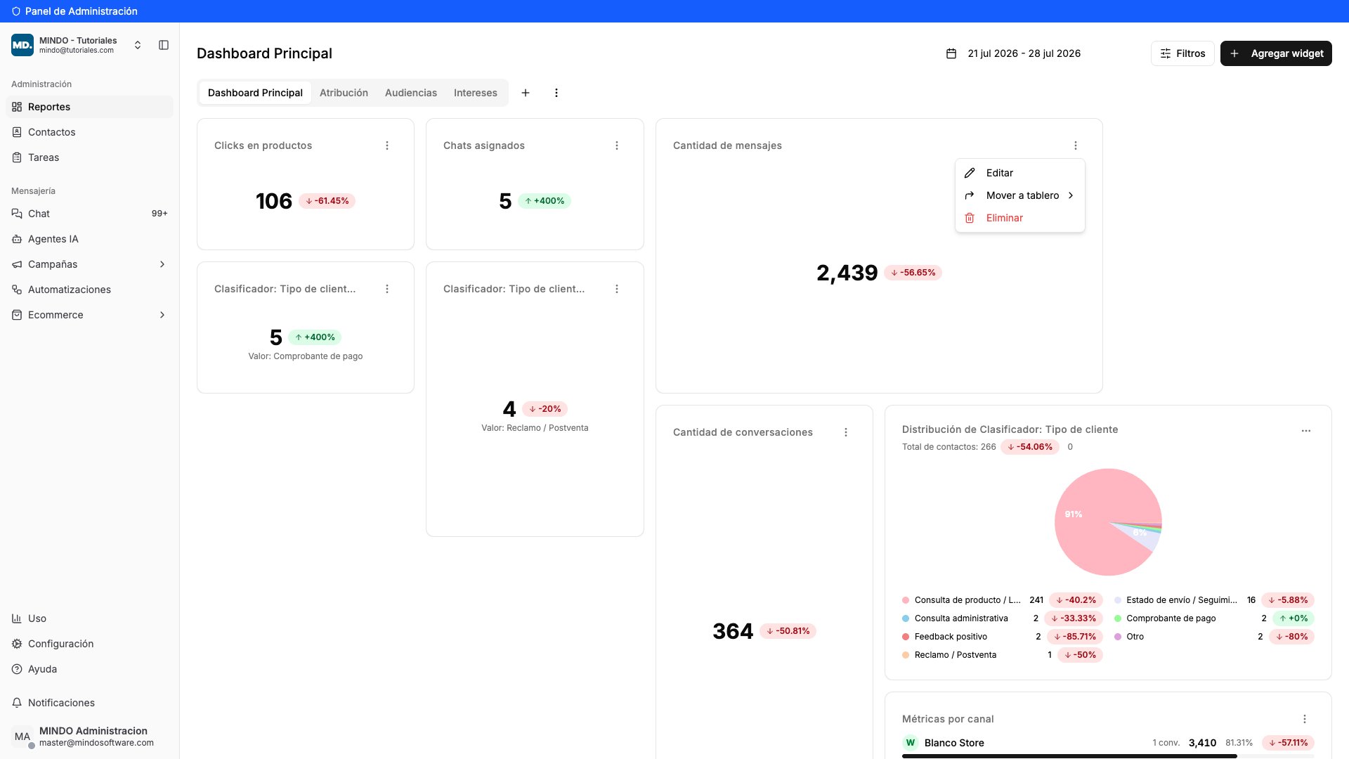Viewport: 1349px width, 759px height.
Task: Expand the Ecommerce submenu chevron
Action: (162, 315)
